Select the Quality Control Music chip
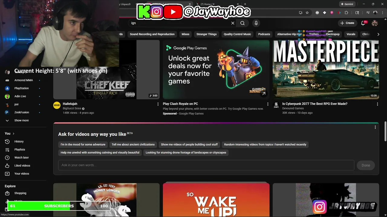 pos(237,34)
